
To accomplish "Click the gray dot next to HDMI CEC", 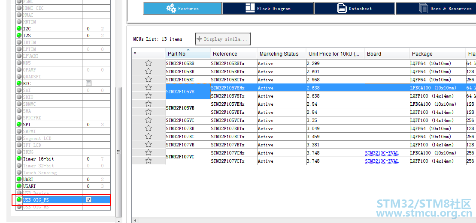I will pos(19,8).
